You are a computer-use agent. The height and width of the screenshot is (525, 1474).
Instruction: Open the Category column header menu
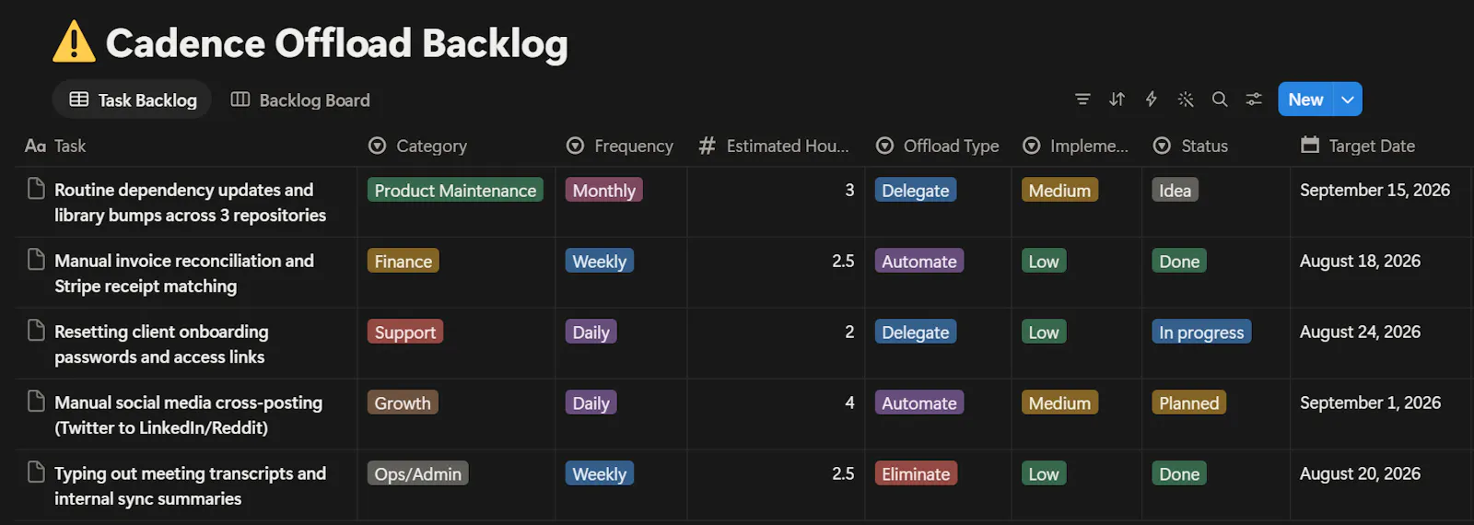417,146
